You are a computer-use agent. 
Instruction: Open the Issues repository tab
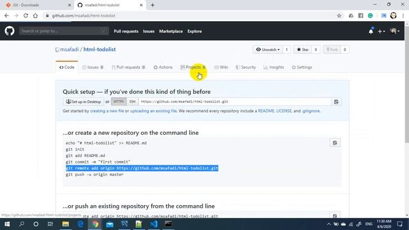93,67
